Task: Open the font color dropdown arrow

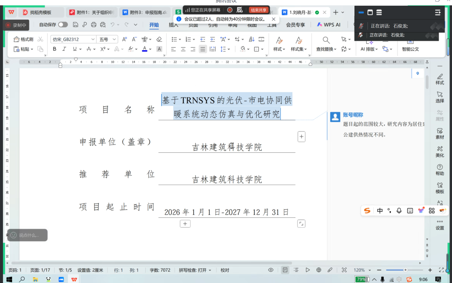Action: 151,49
